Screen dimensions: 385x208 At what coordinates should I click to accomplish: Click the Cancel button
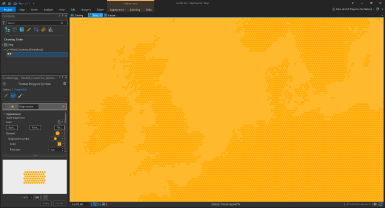[59, 203]
